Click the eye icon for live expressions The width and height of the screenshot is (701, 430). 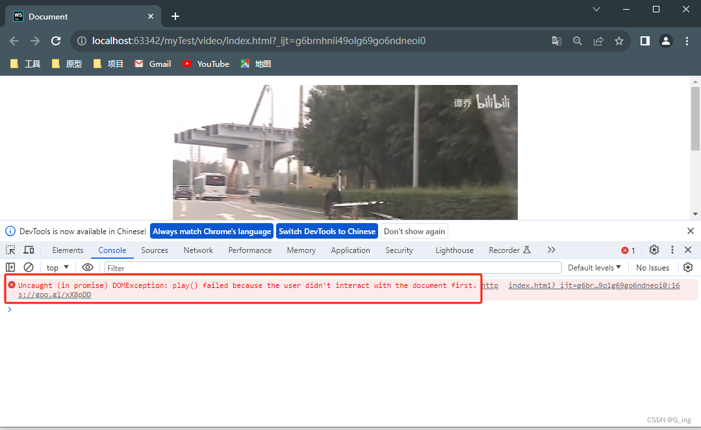[x=88, y=267]
